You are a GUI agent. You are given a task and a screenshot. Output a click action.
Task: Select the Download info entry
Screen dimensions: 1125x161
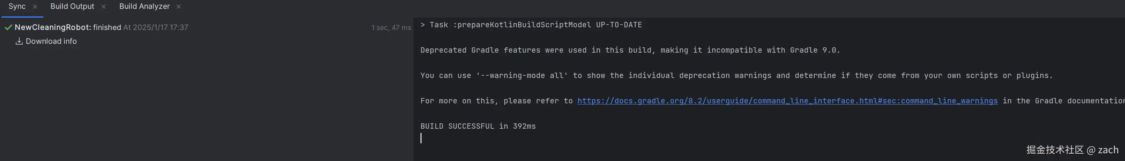pyautogui.click(x=51, y=41)
